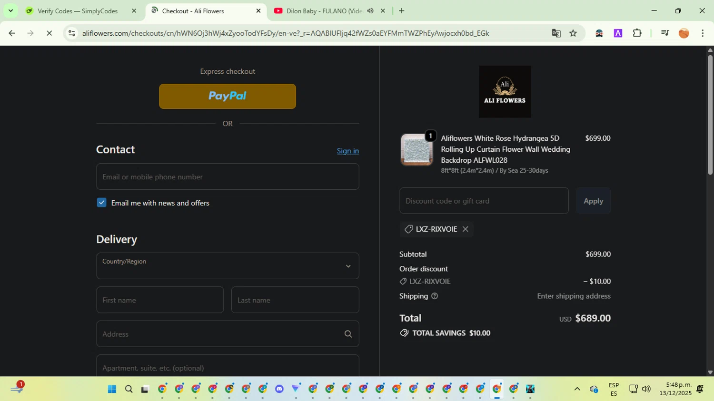
Task: Open a new browser tab
Action: point(402,11)
